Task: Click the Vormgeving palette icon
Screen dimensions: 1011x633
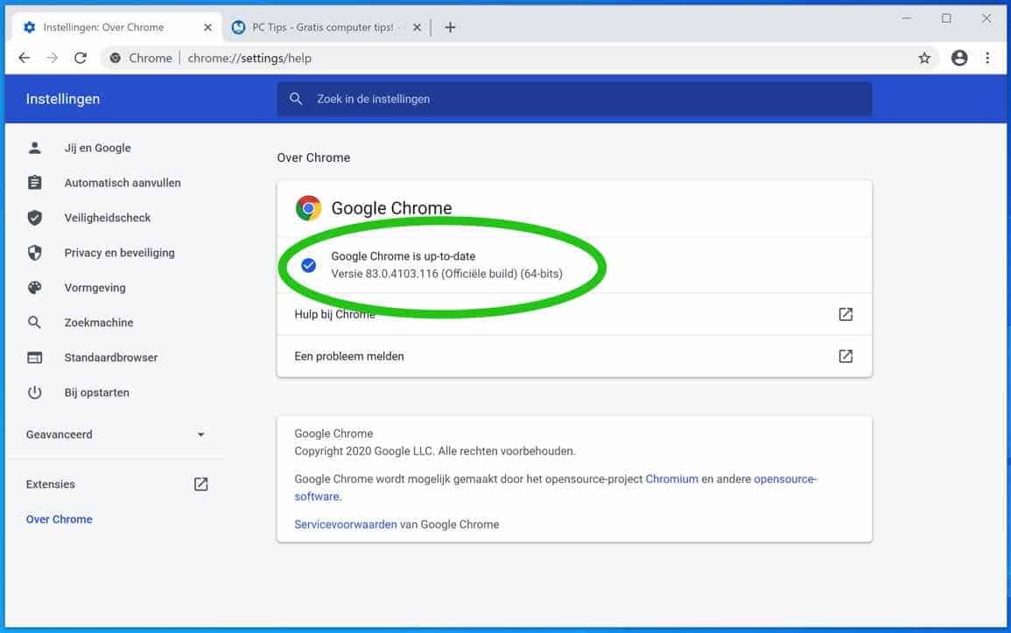Action: point(35,288)
